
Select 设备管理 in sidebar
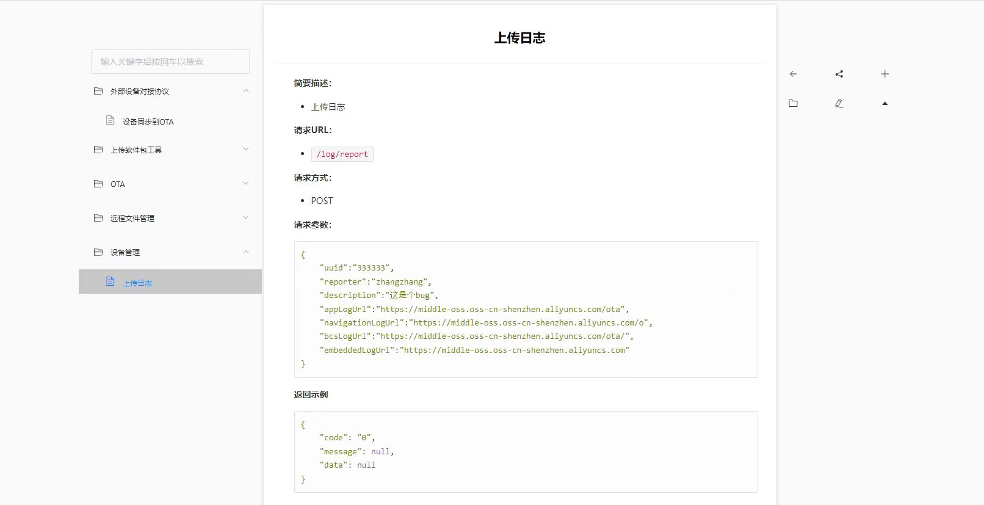pyautogui.click(x=125, y=253)
